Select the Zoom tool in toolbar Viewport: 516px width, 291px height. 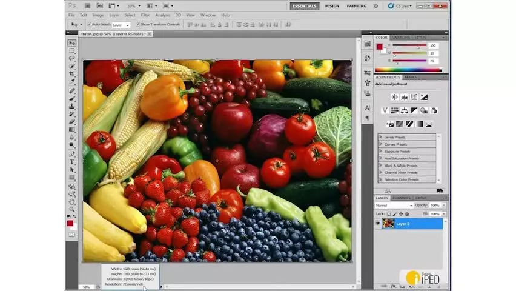71,210
